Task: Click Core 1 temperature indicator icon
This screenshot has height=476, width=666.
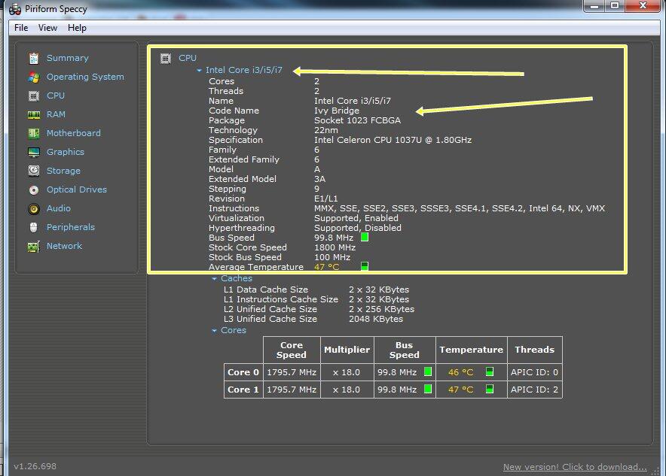Action: tap(490, 389)
